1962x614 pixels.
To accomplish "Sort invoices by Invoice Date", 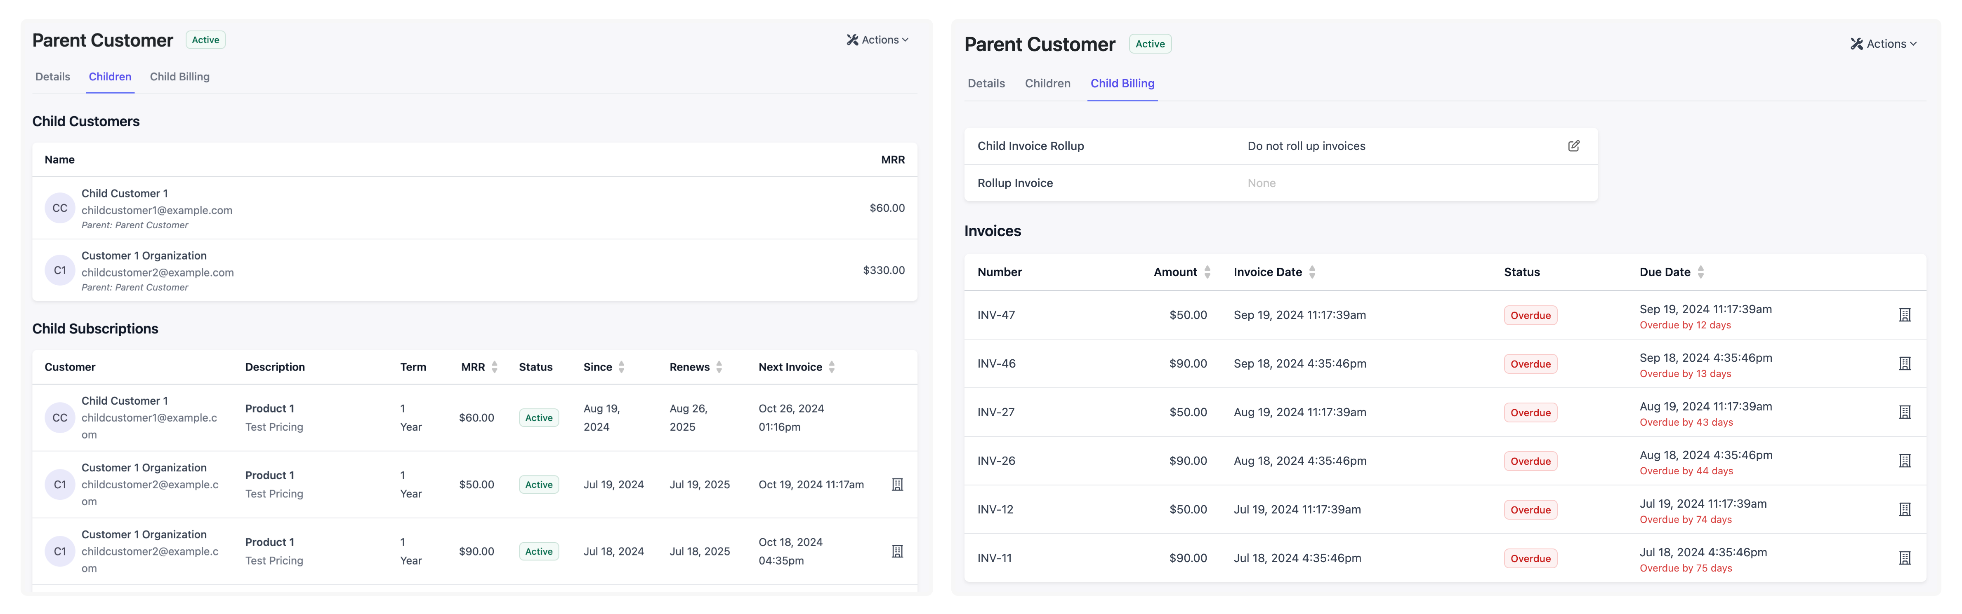I will [1311, 272].
